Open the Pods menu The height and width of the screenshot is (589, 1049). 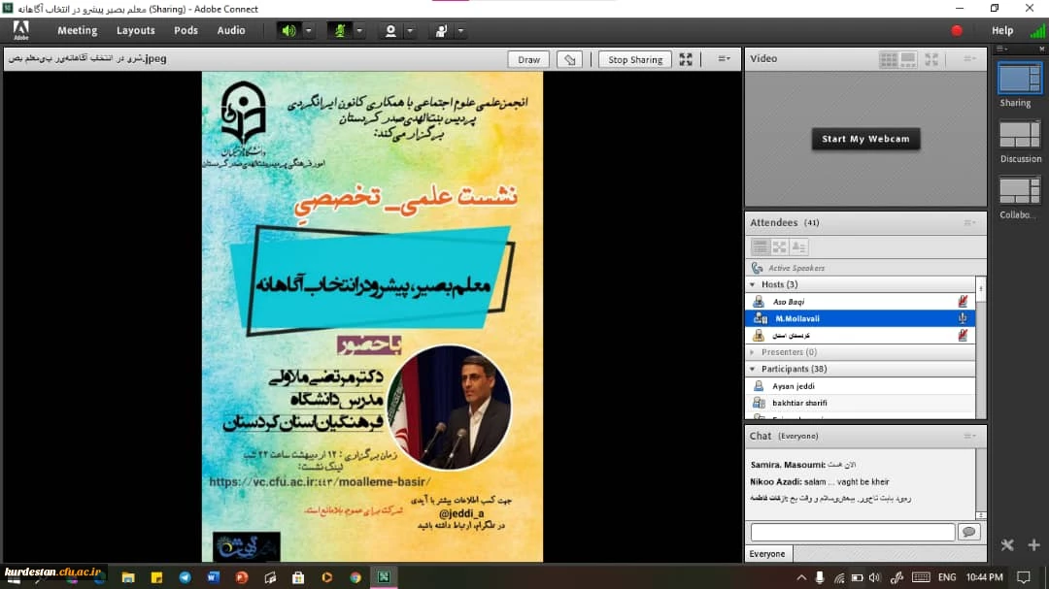coord(186,31)
